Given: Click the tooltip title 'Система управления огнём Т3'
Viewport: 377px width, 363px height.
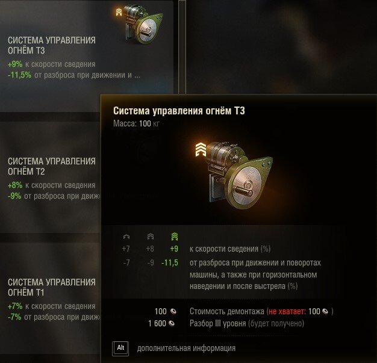Looking at the screenshot, I should pos(179,111).
